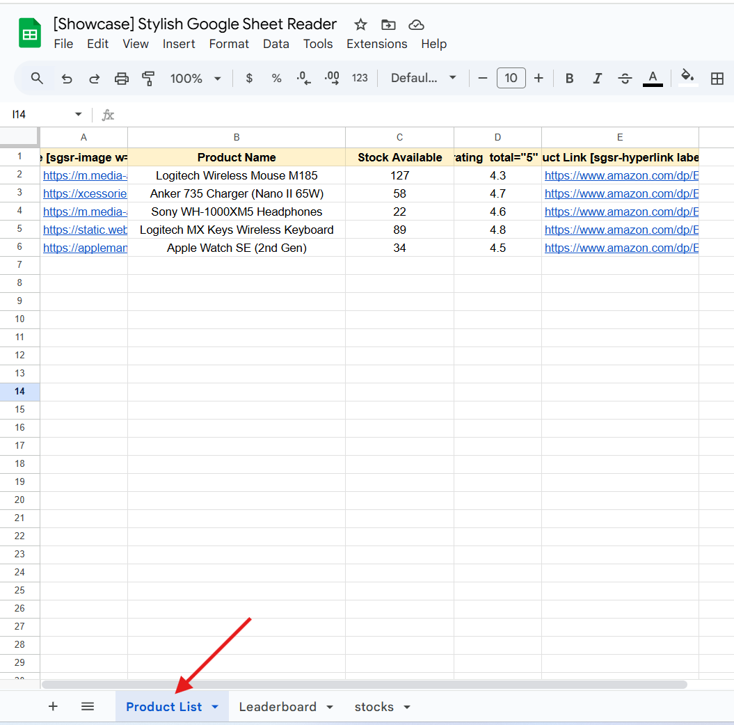
Task: Open the name box dropdown arrow
Action: 78,114
